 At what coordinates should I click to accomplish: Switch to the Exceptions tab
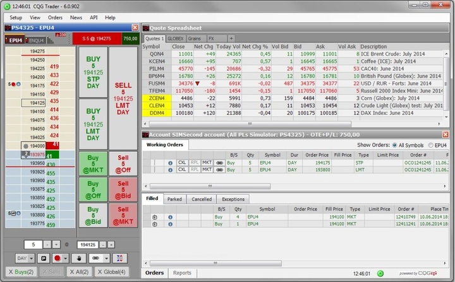click(x=233, y=199)
